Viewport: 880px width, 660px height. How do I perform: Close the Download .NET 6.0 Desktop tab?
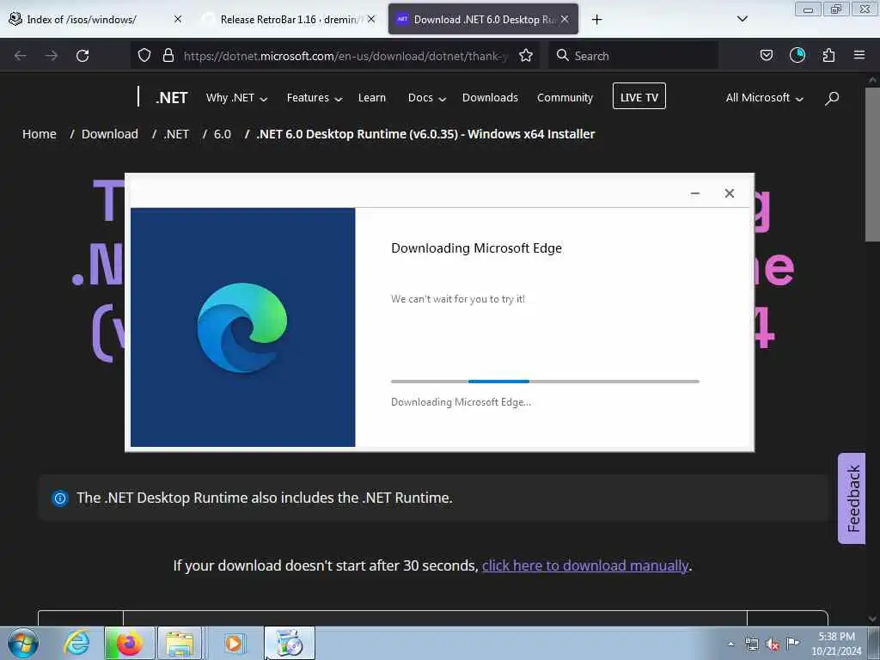(x=565, y=19)
